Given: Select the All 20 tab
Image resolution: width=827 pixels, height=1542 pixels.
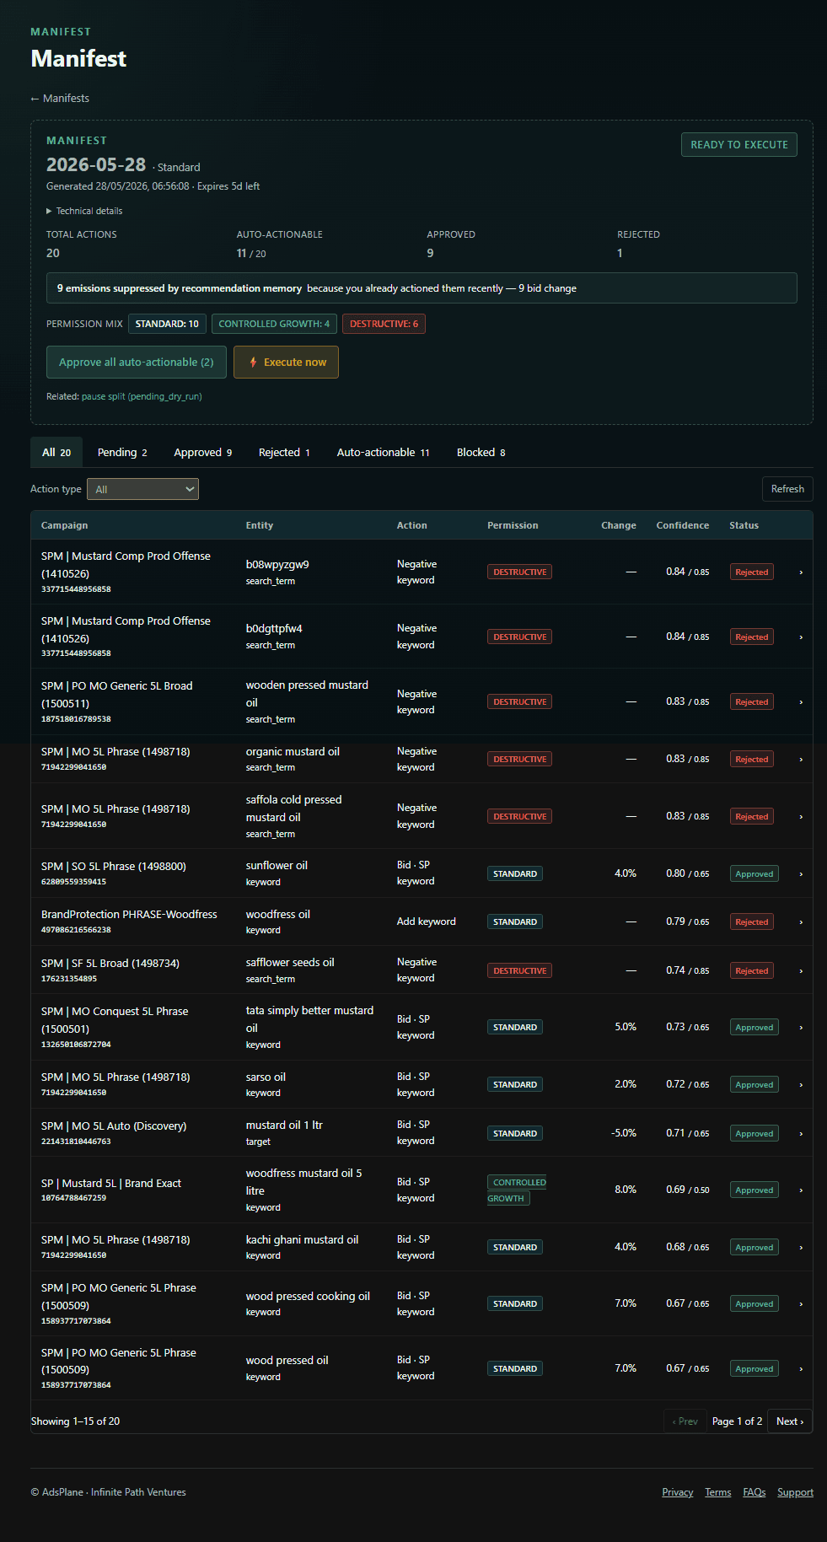Looking at the screenshot, I should [56, 453].
